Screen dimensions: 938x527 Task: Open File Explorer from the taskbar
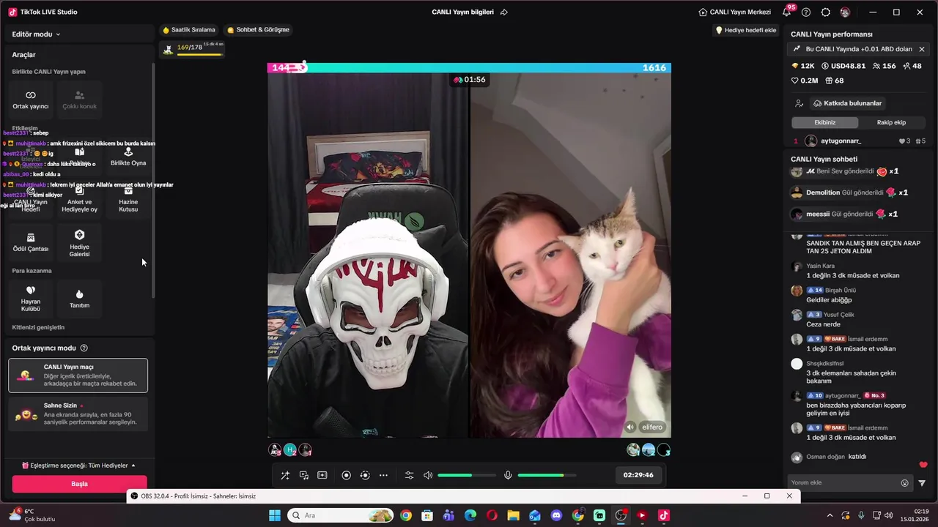(x=513, y=515)
